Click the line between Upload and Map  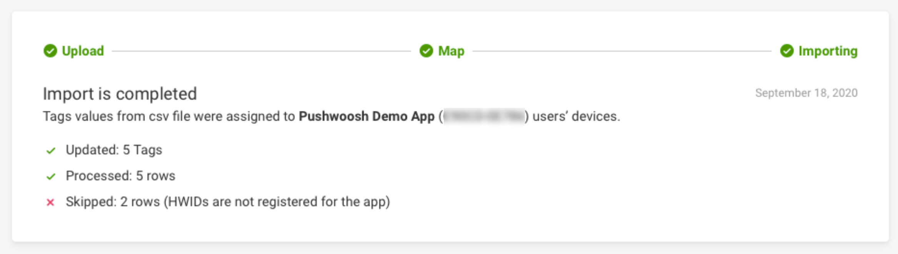[x=262, y=51]
